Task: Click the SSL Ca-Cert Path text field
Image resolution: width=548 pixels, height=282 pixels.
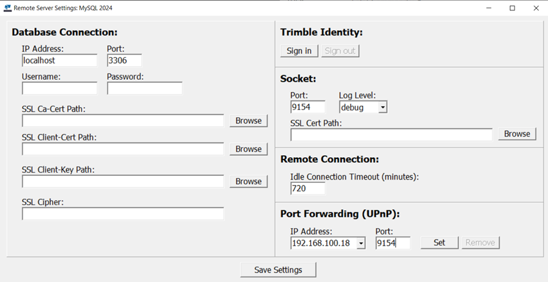Action: [x=122, y=120]
